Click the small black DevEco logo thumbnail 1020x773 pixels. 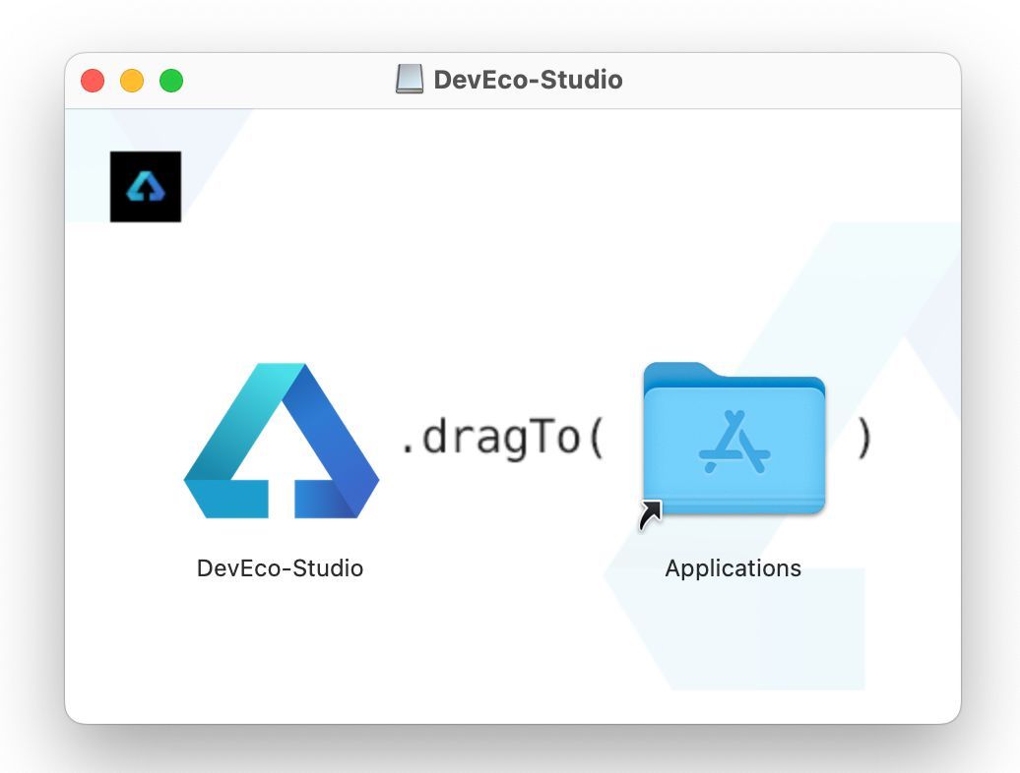(x=146, y=187)
